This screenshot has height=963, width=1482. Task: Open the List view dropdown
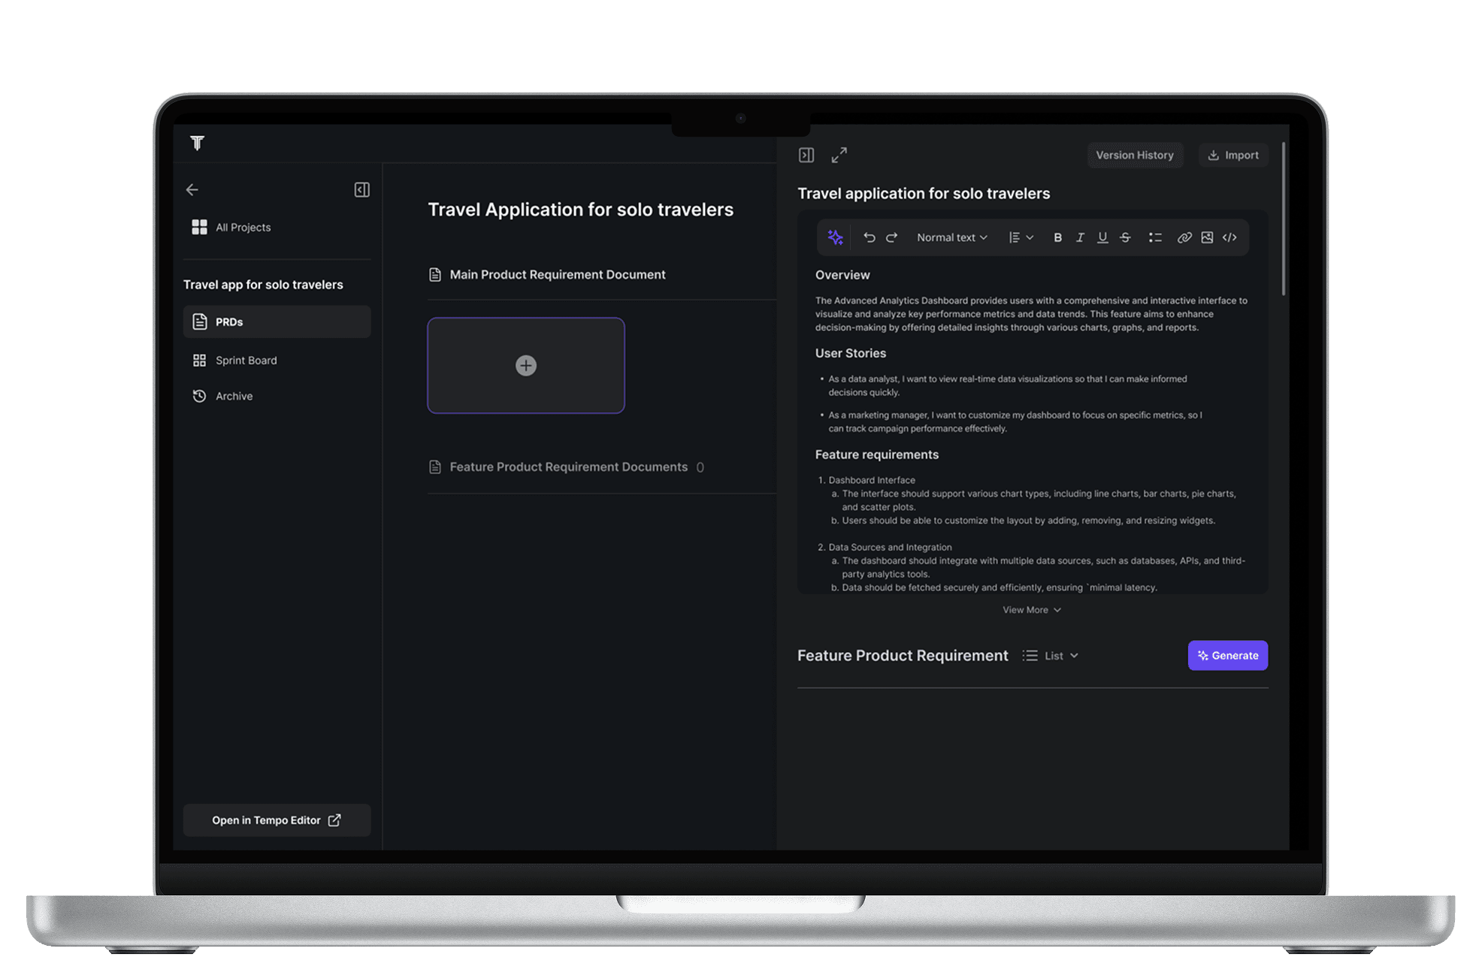[1052, 656]
